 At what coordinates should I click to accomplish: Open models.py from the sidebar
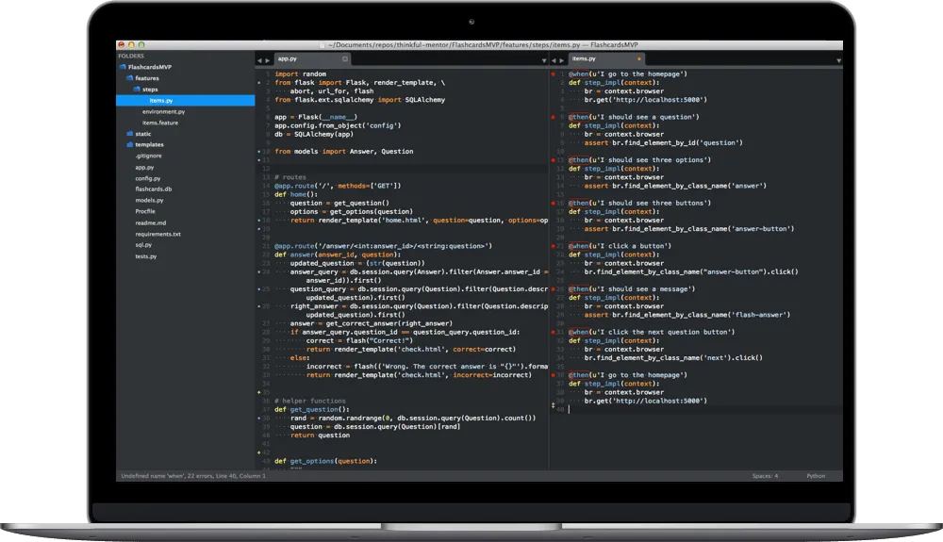point(149,200)
